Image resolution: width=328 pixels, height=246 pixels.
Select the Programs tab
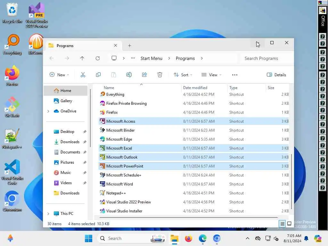(83, 45)
